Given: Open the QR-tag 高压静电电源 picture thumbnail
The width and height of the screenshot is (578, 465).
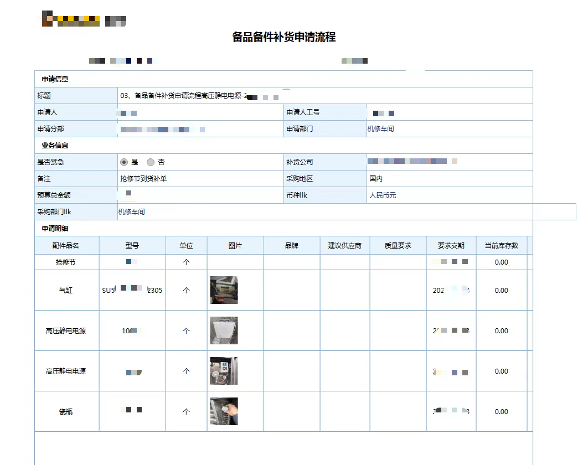Looking at the screenshot, I should click(x=224, y=371).
